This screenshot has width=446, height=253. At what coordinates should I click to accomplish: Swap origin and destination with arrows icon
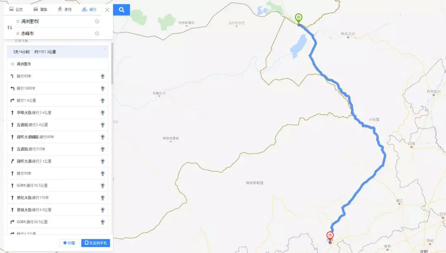[9, 28]
